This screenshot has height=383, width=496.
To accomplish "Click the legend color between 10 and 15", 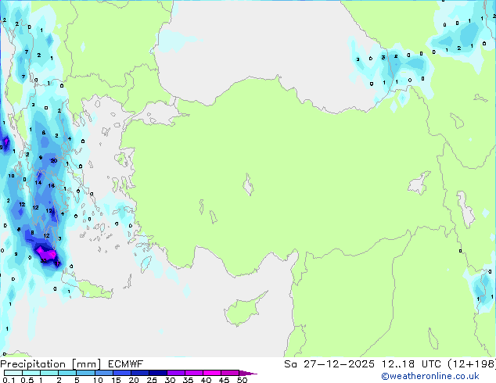I will coord(106,373).
